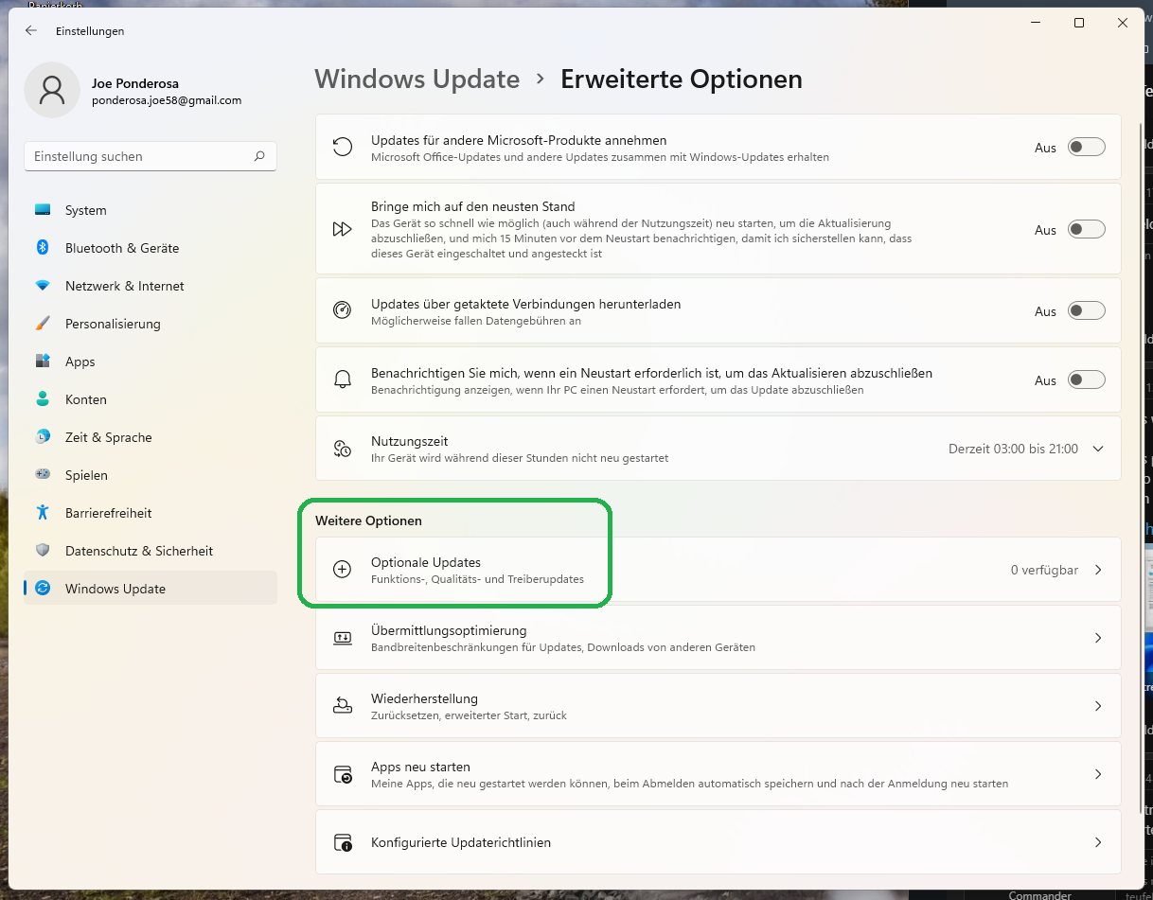
Task: Click the plus circle icon of Optionale Updates
Action: (x=343, y=570)
